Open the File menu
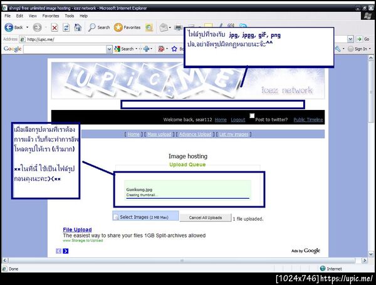Image resolution: width=376 pixels, height=285 pixels. coord(8,16)
